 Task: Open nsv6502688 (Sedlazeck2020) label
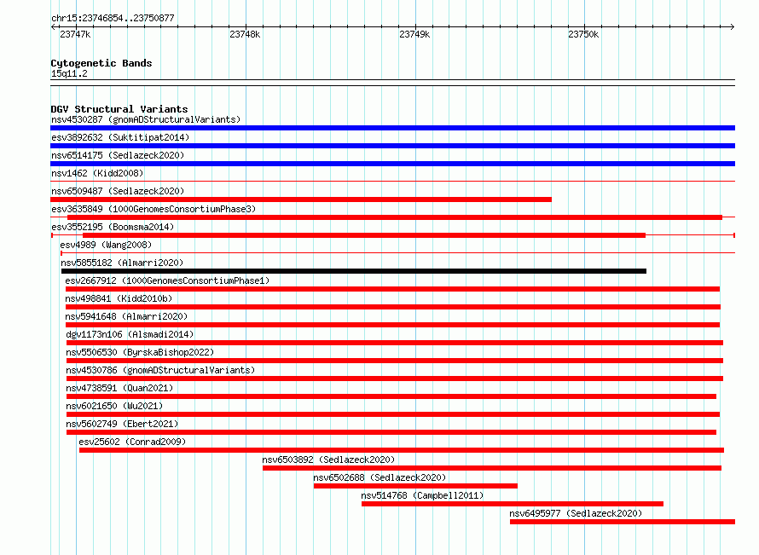tap(379, 477)
